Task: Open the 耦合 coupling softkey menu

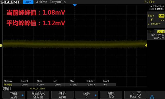Action: pyautogui.click(x=14, y=95)
